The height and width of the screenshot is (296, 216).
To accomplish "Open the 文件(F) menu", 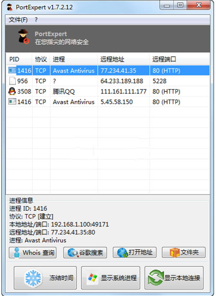I will (x=18, y=20).
